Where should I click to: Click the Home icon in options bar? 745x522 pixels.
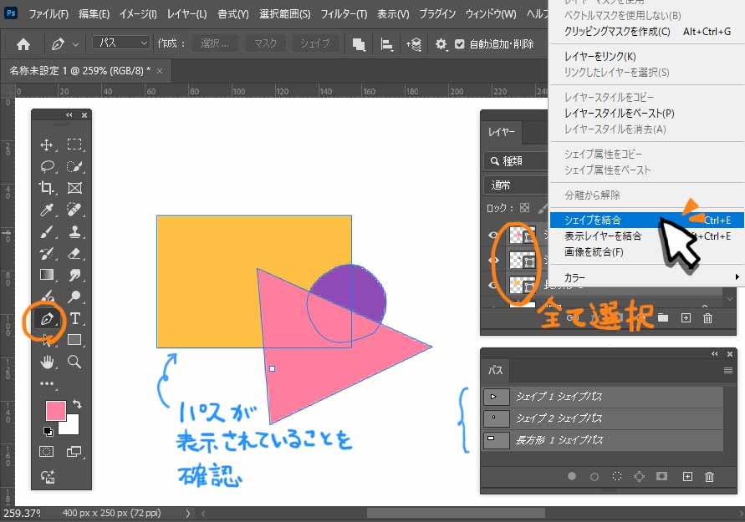pyautogui.click(x=23, y=43)
